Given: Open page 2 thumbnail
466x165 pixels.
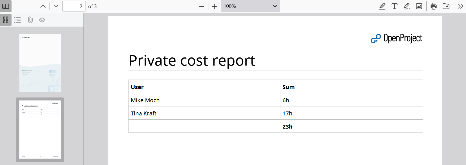Looking at the screenshot, I should coord(40,130).
